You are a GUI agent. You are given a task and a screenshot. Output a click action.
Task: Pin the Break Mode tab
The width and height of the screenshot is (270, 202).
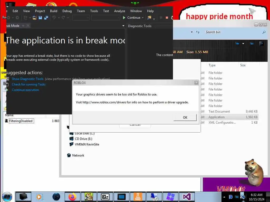(x=23, y=26)
